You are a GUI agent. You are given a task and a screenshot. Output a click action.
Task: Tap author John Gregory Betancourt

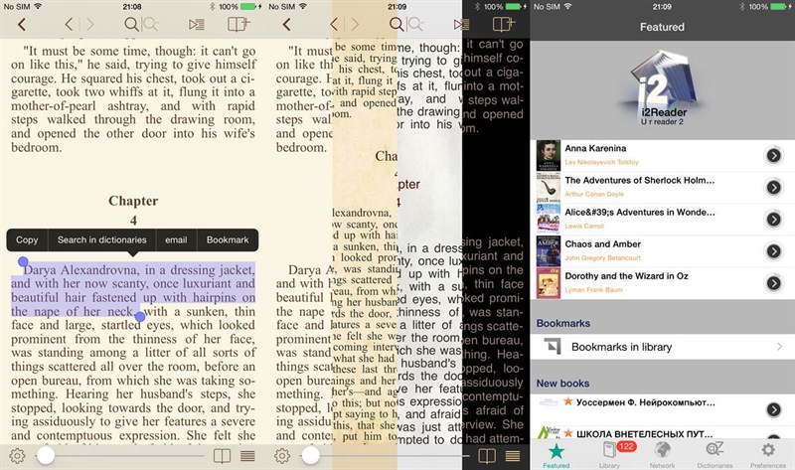pos(603,258)
